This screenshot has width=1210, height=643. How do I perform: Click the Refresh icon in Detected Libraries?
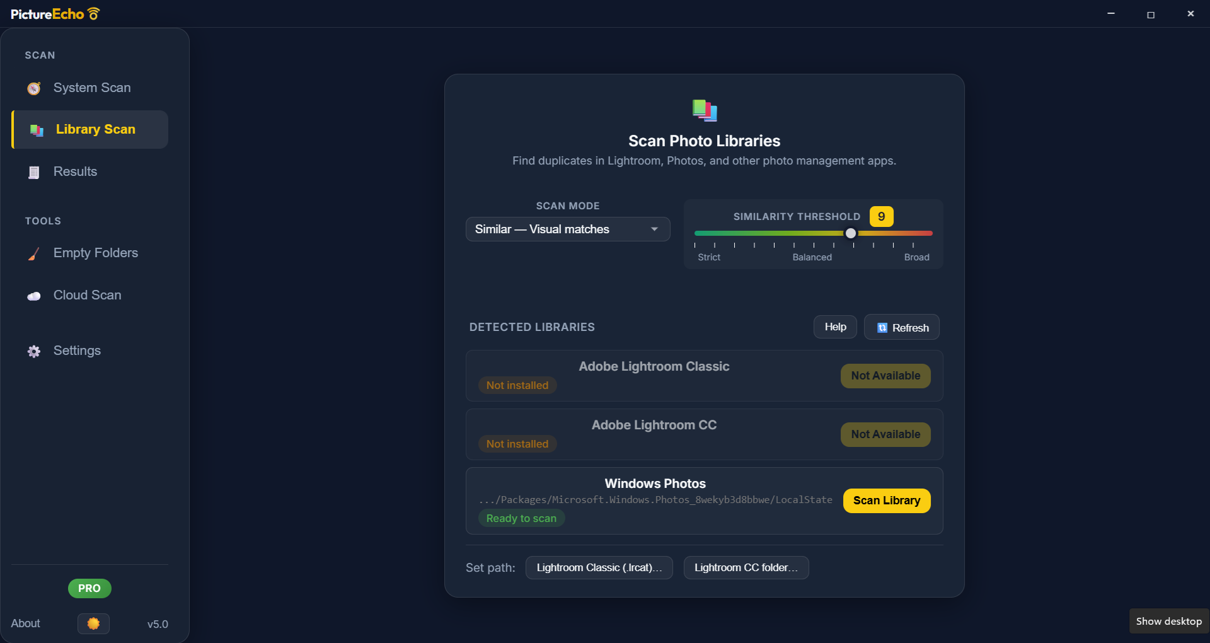882,327
